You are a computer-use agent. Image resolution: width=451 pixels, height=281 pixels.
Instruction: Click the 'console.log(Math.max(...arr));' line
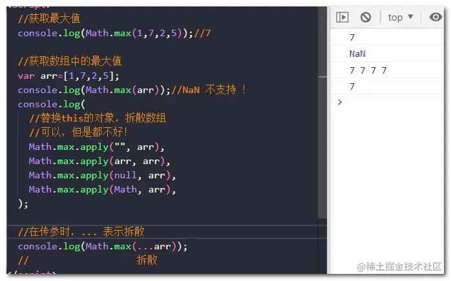coord(102,247)
